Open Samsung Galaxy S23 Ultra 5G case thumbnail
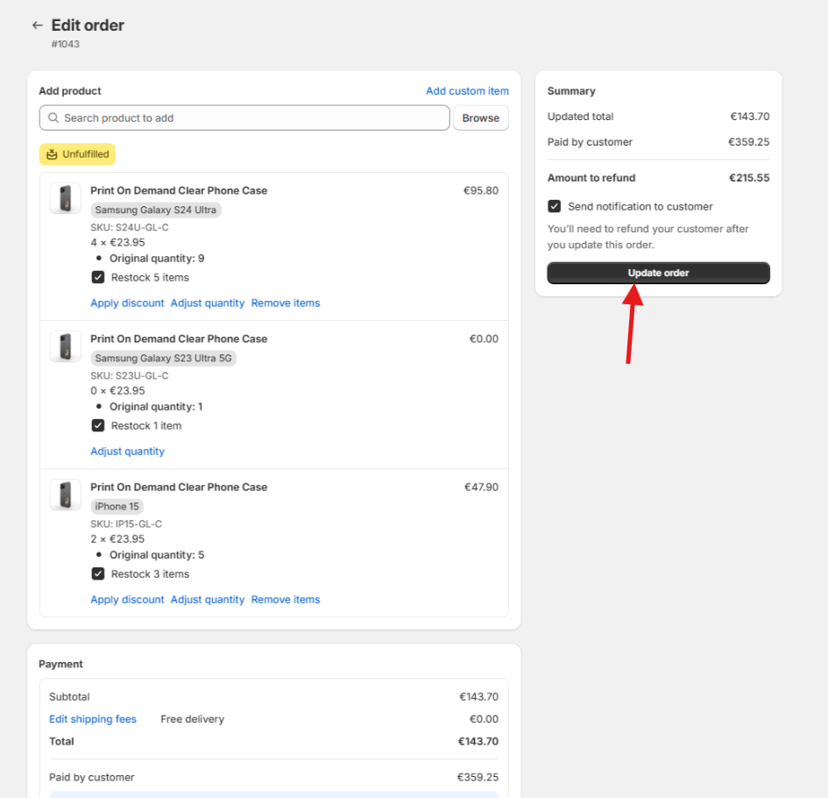The height and width of the screenshot is (798, 828). coord(66,347)
